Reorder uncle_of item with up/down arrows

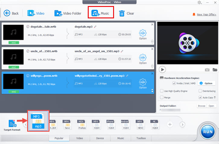tap(152, 66)
